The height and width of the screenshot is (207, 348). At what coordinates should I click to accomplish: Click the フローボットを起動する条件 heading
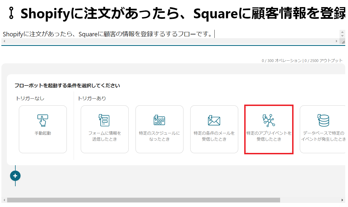(x=67, y=86)
